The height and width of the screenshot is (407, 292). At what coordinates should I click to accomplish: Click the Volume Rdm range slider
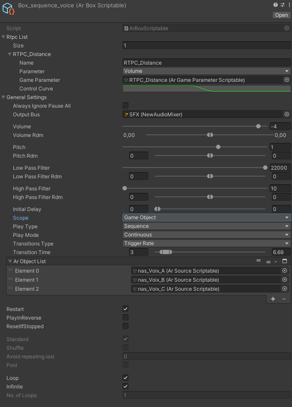tap(210, 135)
